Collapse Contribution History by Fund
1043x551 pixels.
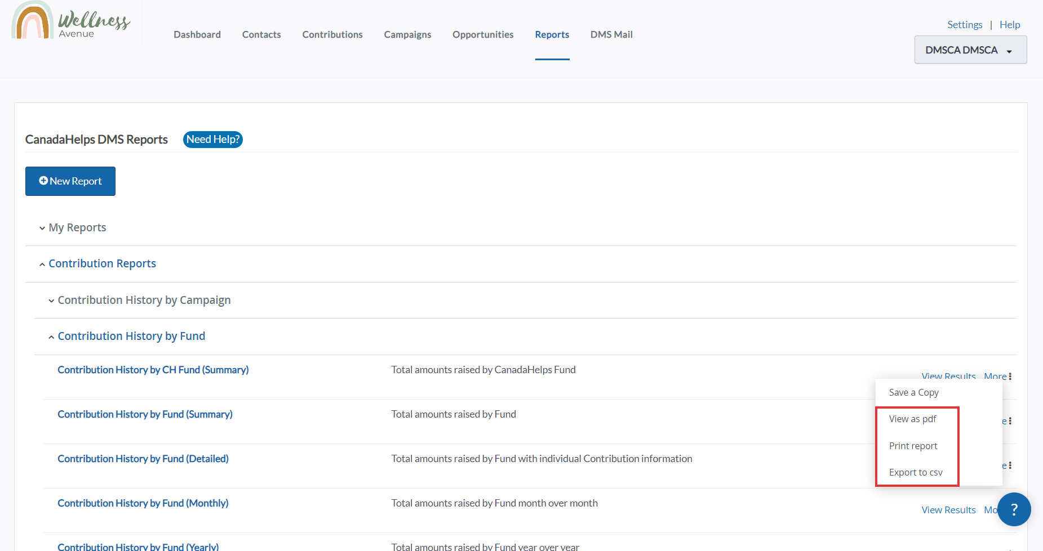131,336
